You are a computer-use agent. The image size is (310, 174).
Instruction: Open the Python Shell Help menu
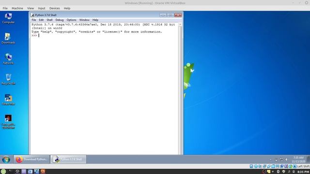(x=95, y=20)
